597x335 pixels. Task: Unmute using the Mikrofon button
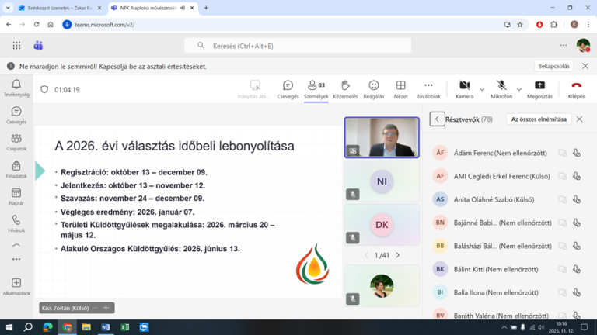tap(501, 86)
